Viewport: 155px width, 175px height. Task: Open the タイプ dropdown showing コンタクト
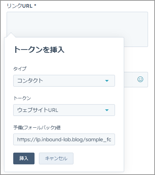point(64,81)
